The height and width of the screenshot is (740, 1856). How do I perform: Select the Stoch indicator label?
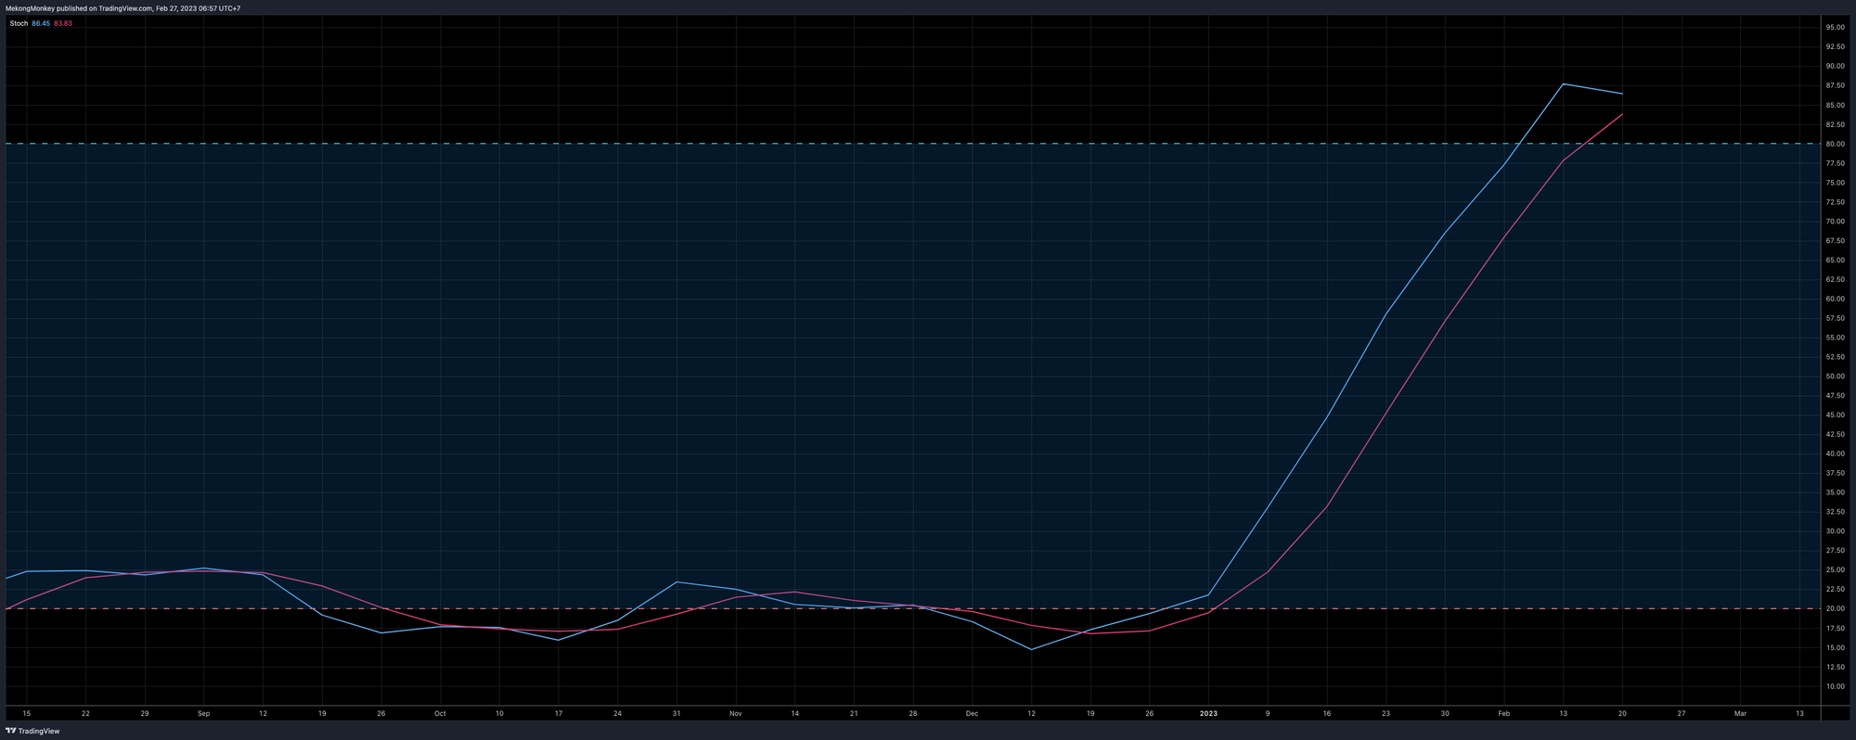pos(19,23)
